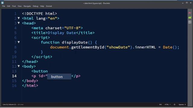Collapse the html tag fold on line 2
The width and height of the screenshot is (193, 108).
19,18
